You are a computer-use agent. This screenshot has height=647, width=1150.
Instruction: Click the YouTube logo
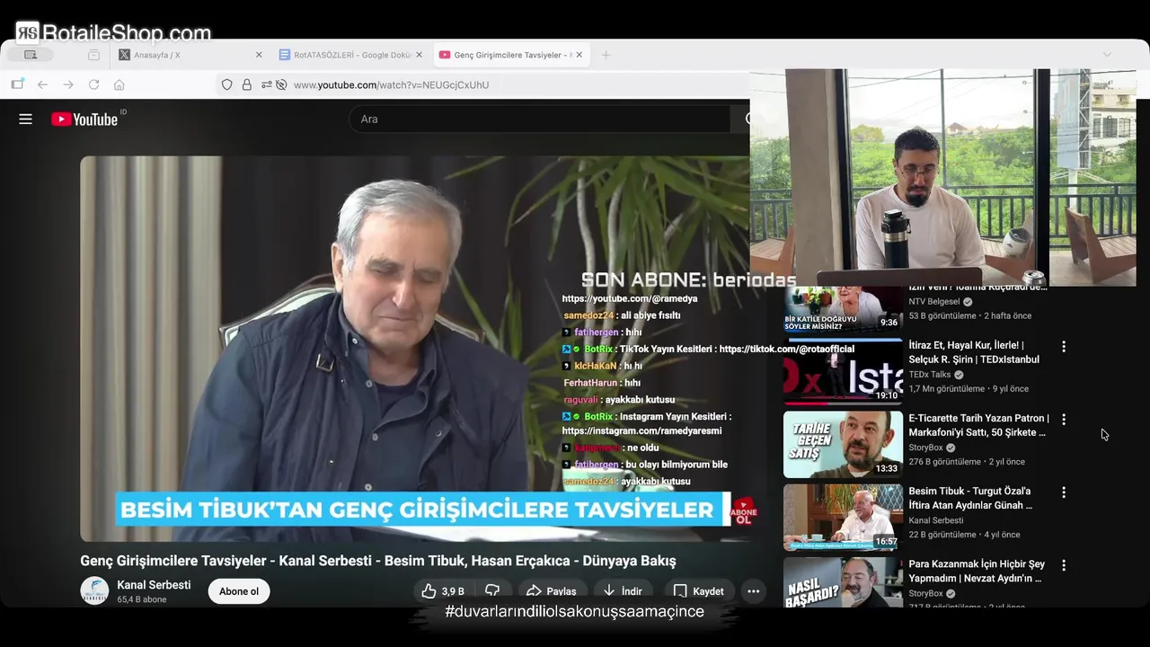(x=84, y=120)
